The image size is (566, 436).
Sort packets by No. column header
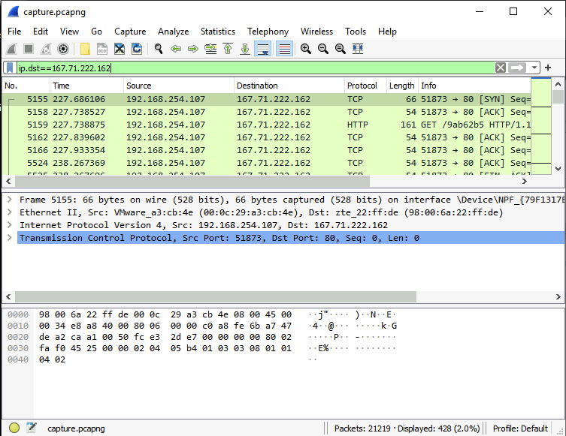coord(26,86)
